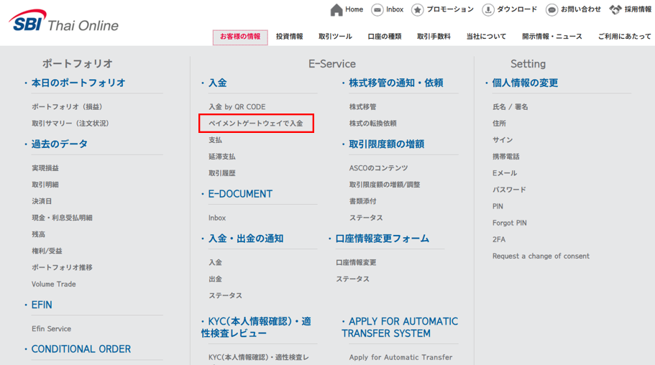The width and height of the screenshot is (655, 365).
Task: Open E-DOCUMENT heading link
Action: [x=240, y=194]
